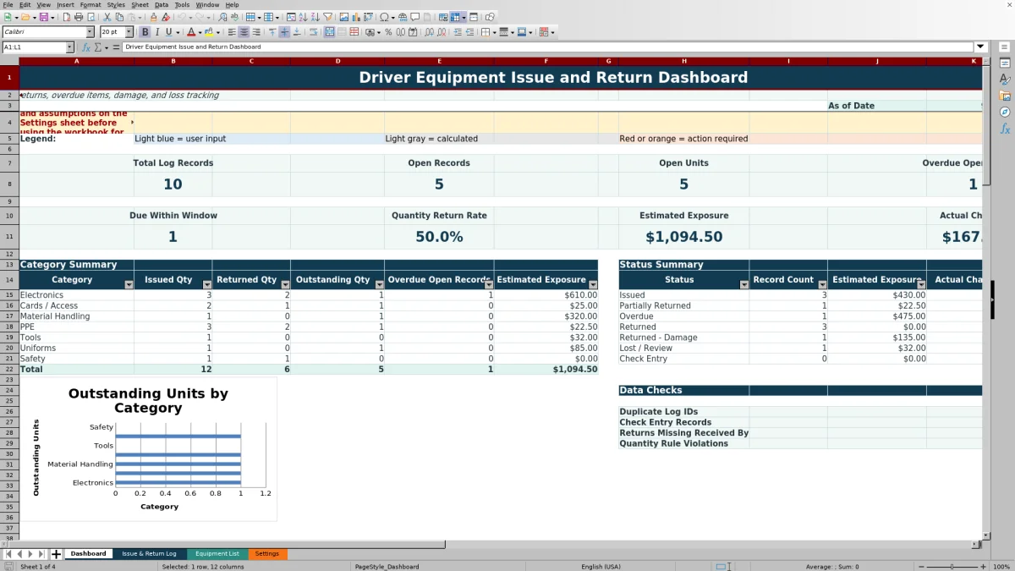This screenshot has width=1015, height=571.
Task: Open the Issued Qty filter dropdown
Action: [206, 285]
